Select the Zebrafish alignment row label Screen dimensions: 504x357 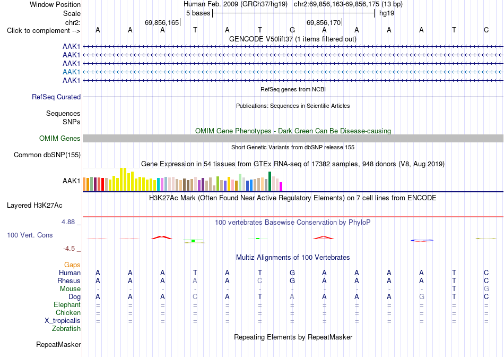point(66,329)
